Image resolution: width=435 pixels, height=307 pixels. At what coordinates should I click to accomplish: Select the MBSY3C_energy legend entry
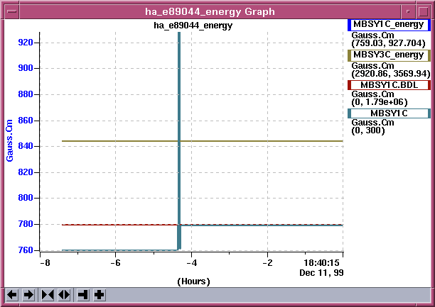pyautogui.click(x=389, y=55)
